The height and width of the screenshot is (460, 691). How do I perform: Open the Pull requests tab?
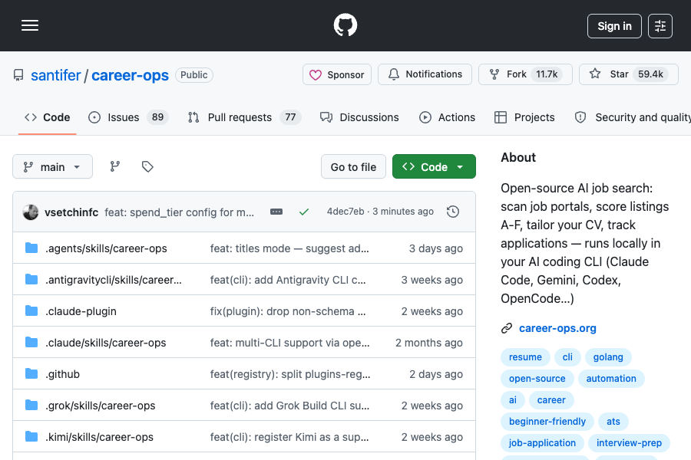coord(244,117)
